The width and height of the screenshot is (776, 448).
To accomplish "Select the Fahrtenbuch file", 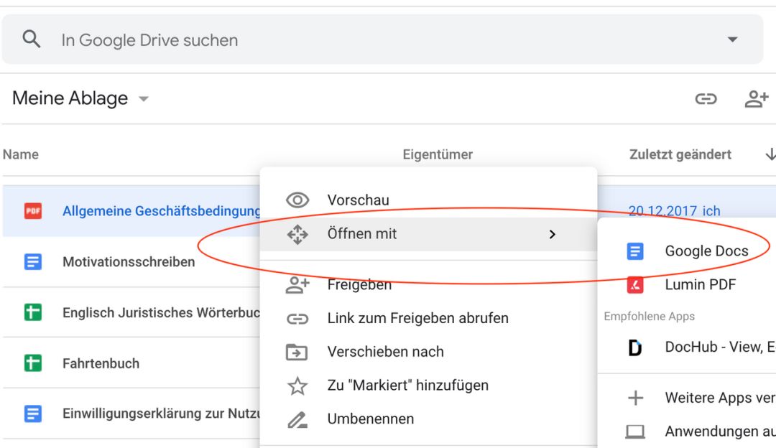I will 101,363.
